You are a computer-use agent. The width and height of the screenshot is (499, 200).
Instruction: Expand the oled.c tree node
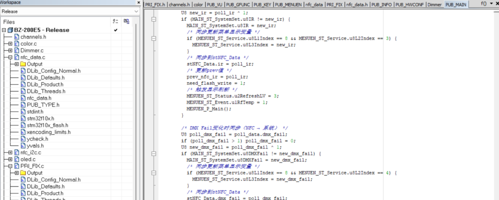10,159
